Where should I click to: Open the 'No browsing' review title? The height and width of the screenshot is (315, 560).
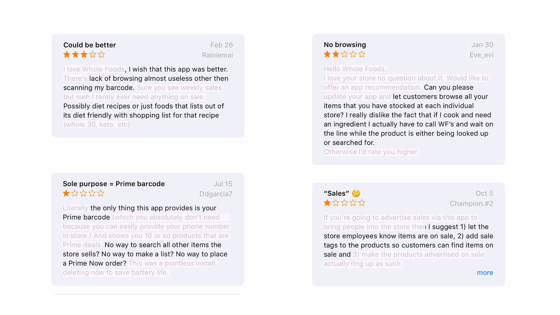(345, 45)
